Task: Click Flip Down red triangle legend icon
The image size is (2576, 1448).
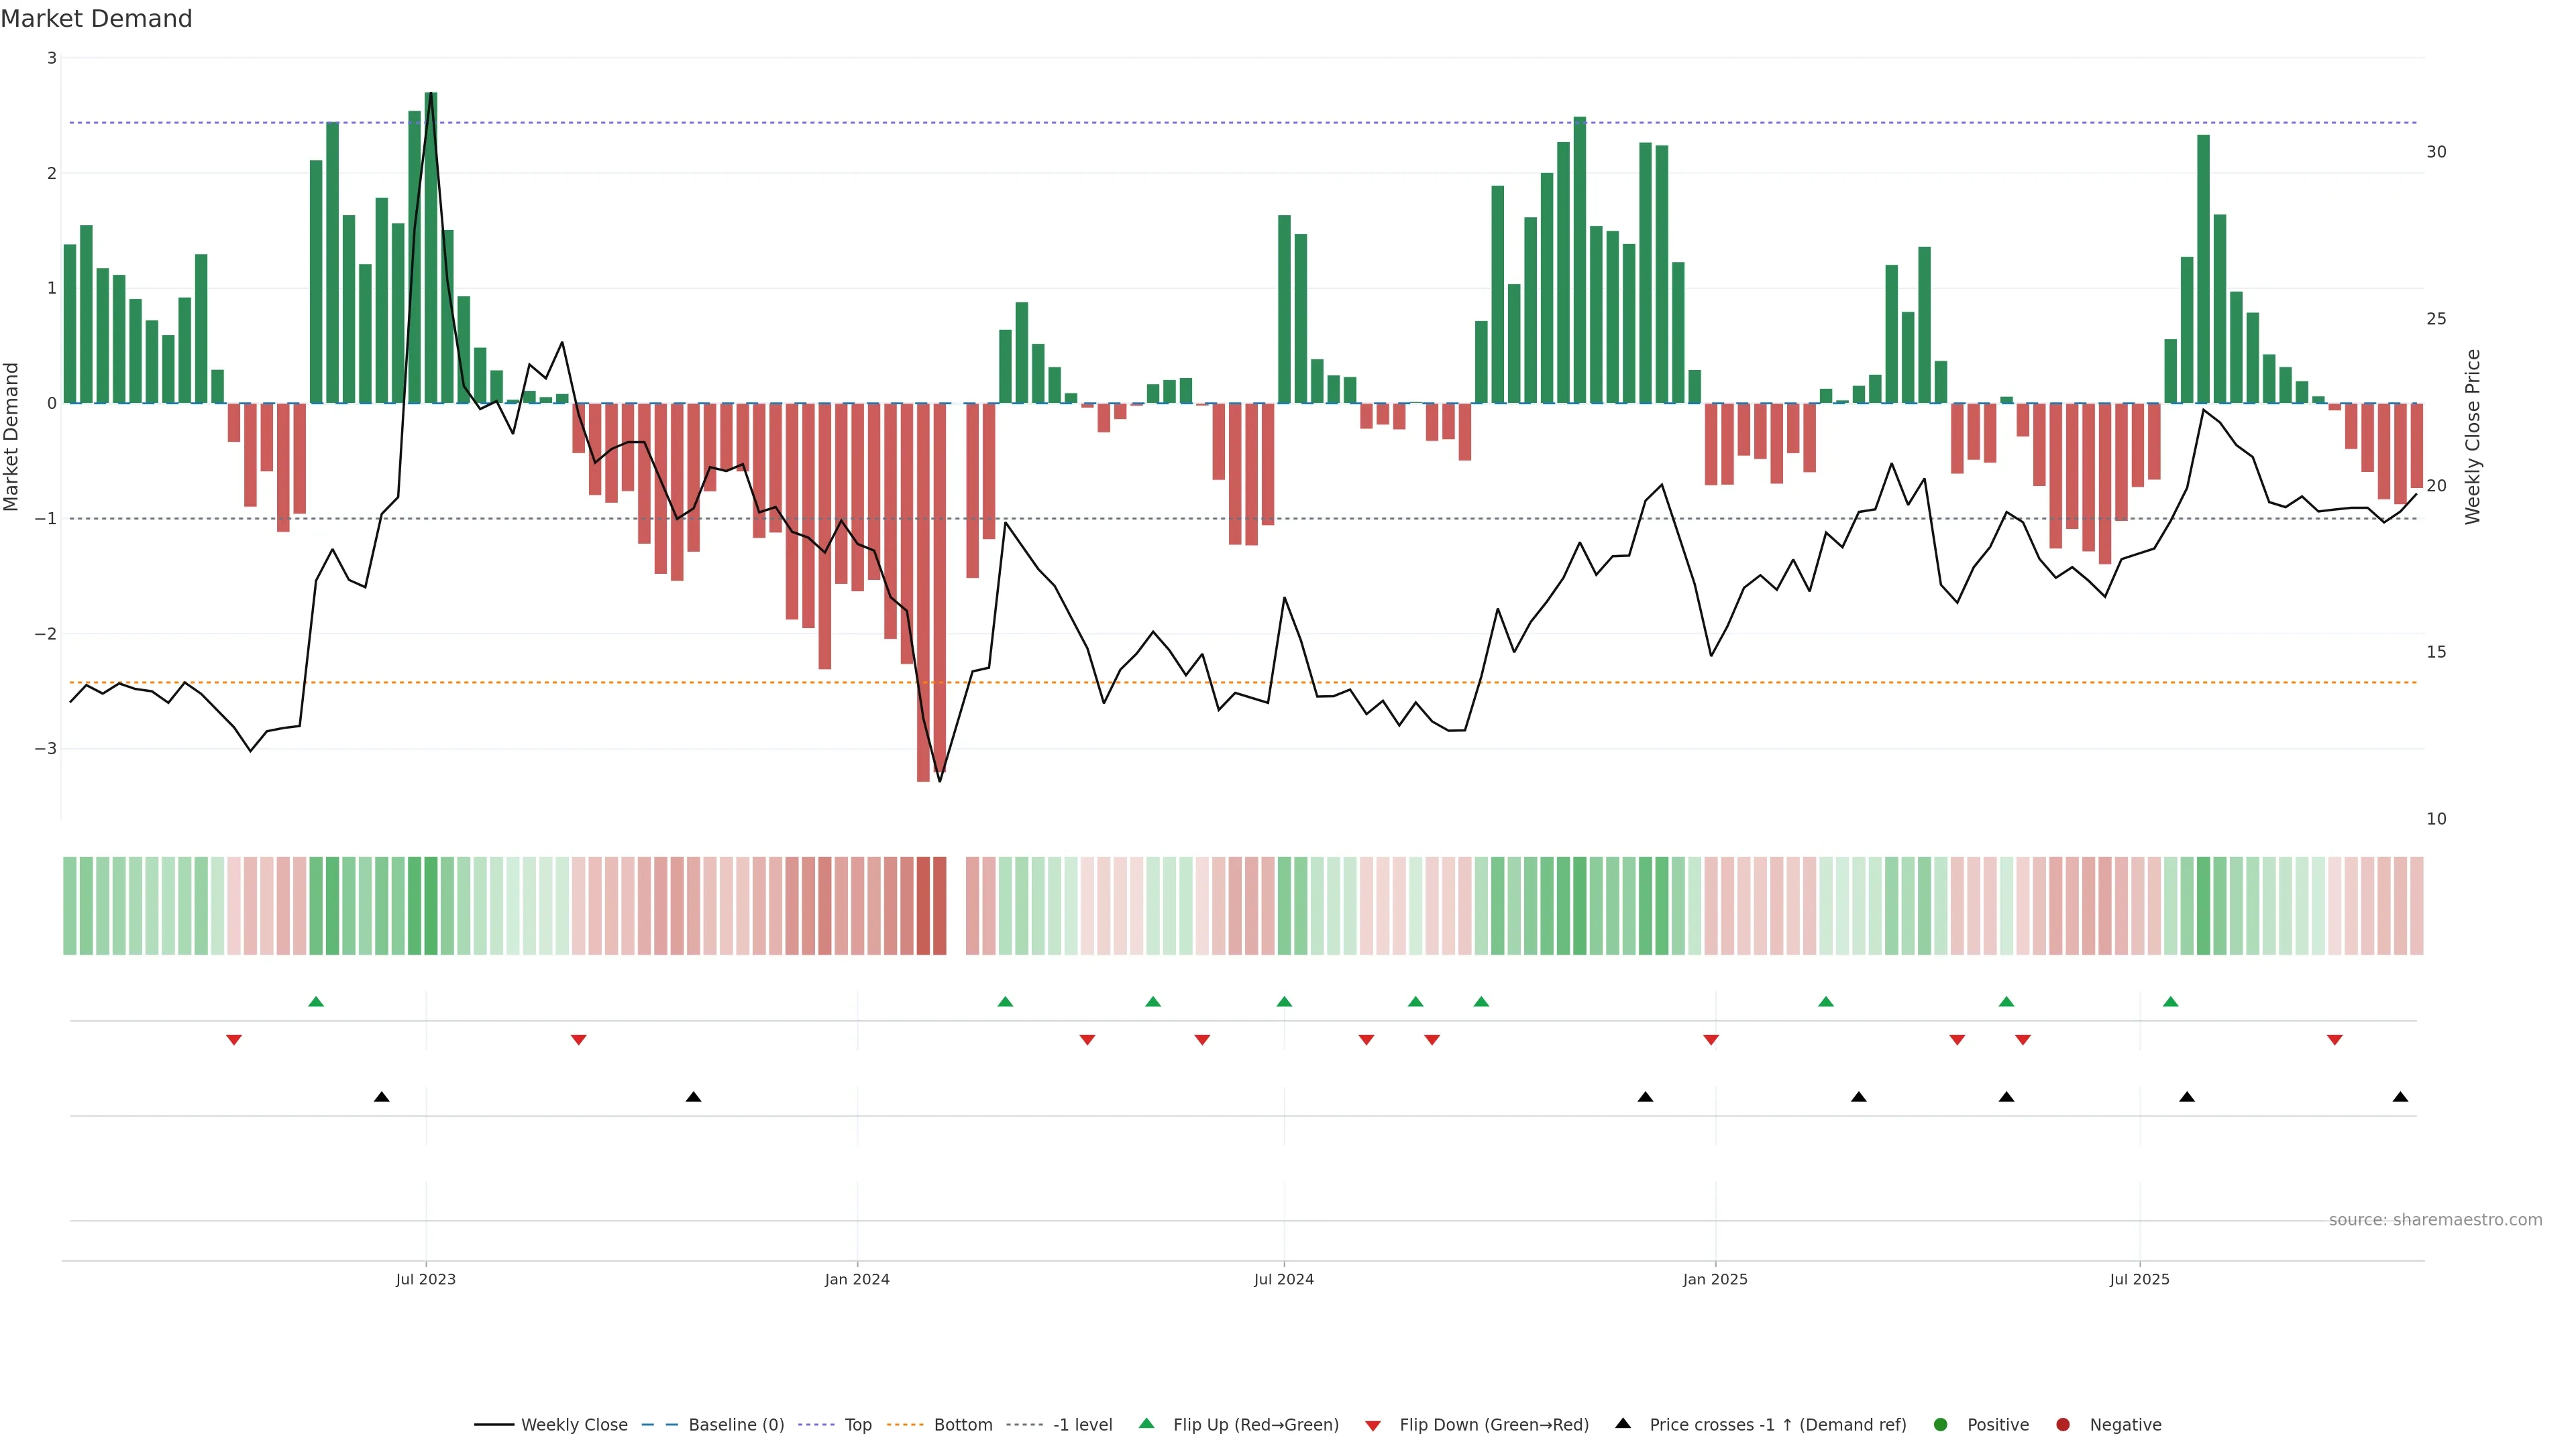Action: (x=1373, y=1426)
